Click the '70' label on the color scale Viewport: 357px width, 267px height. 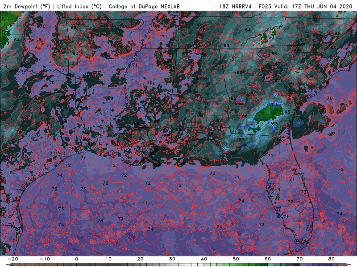click(x=299, y=259)
